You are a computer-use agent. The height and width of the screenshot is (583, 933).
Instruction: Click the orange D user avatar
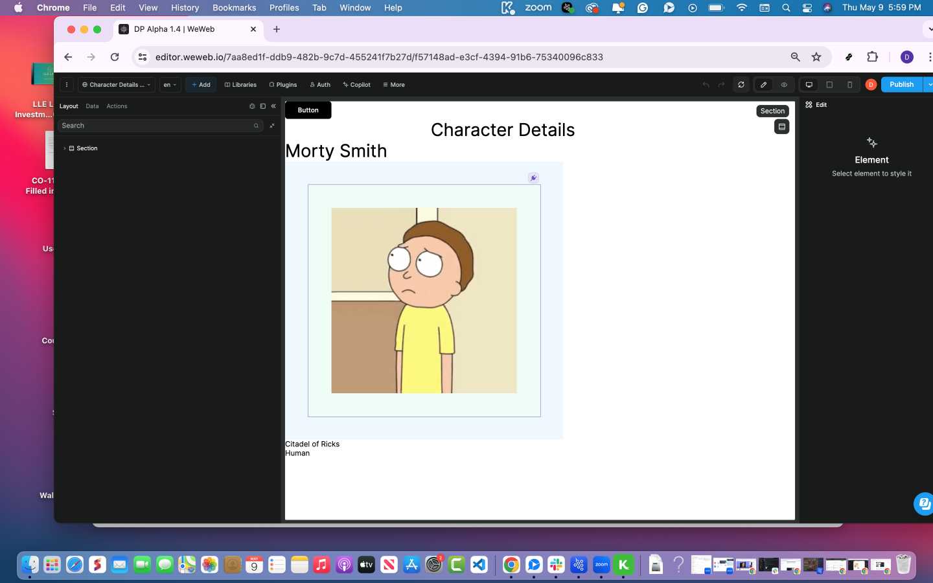pyautogui.click(x=871, y=85)
